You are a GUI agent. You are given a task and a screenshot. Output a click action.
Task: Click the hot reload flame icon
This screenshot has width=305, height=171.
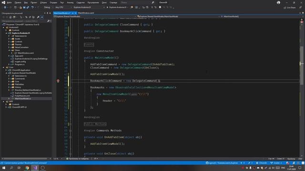tap(132, 7)
